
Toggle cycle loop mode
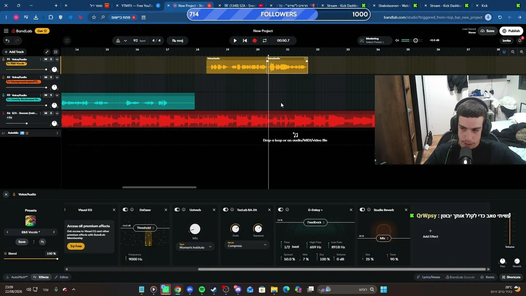[265, 40]
